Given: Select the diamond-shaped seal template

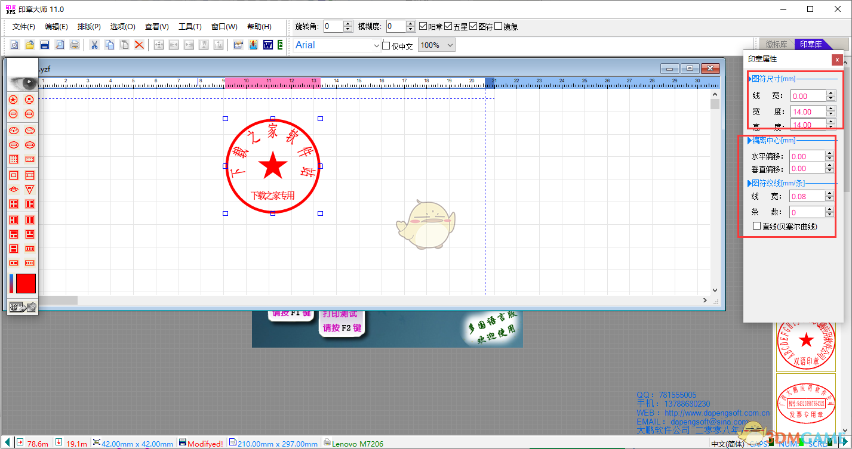Looking at the screenshot, I should 13,189.
